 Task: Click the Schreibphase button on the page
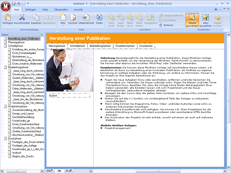coord(77,46)
